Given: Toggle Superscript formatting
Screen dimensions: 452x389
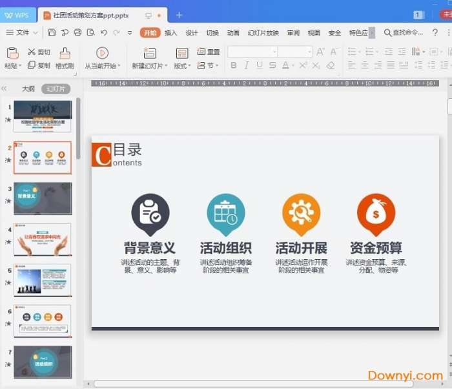Looking at the screenshot, I should pyautogui.click(x=303, y=65).
